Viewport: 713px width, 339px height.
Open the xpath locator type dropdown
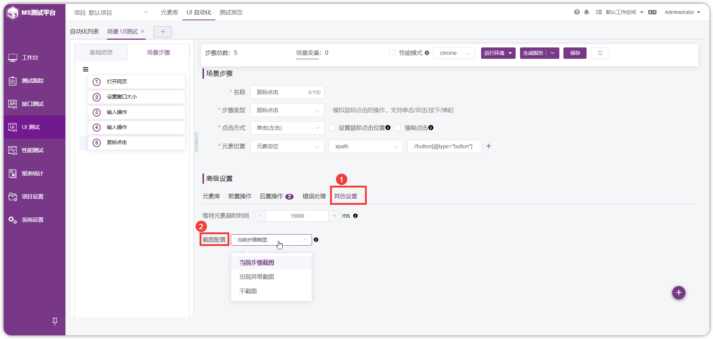point(366,146)
